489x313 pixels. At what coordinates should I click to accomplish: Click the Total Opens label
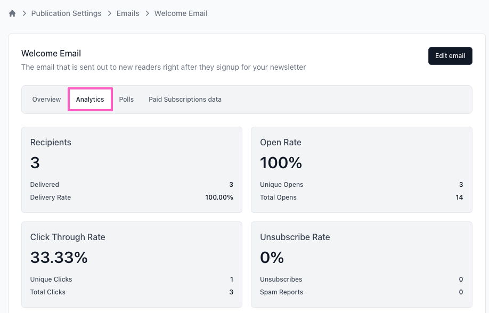point(278,197)
